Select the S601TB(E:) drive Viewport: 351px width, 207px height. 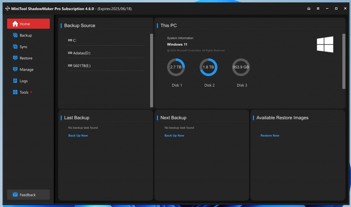click(x=106, y=66)
